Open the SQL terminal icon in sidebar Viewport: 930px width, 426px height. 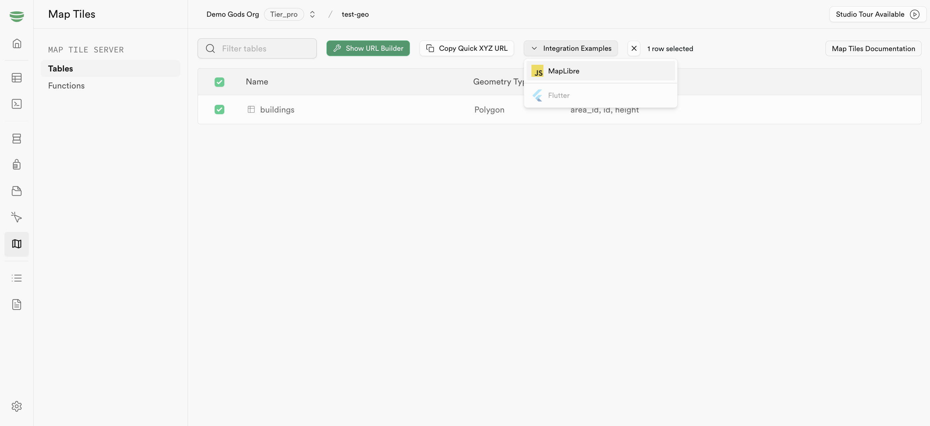point(17,103)
